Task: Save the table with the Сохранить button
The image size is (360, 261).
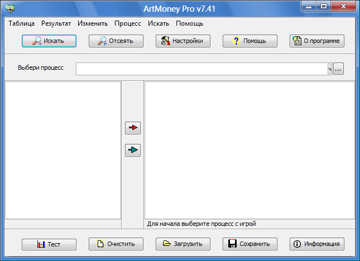Action: tap(250, 244)
